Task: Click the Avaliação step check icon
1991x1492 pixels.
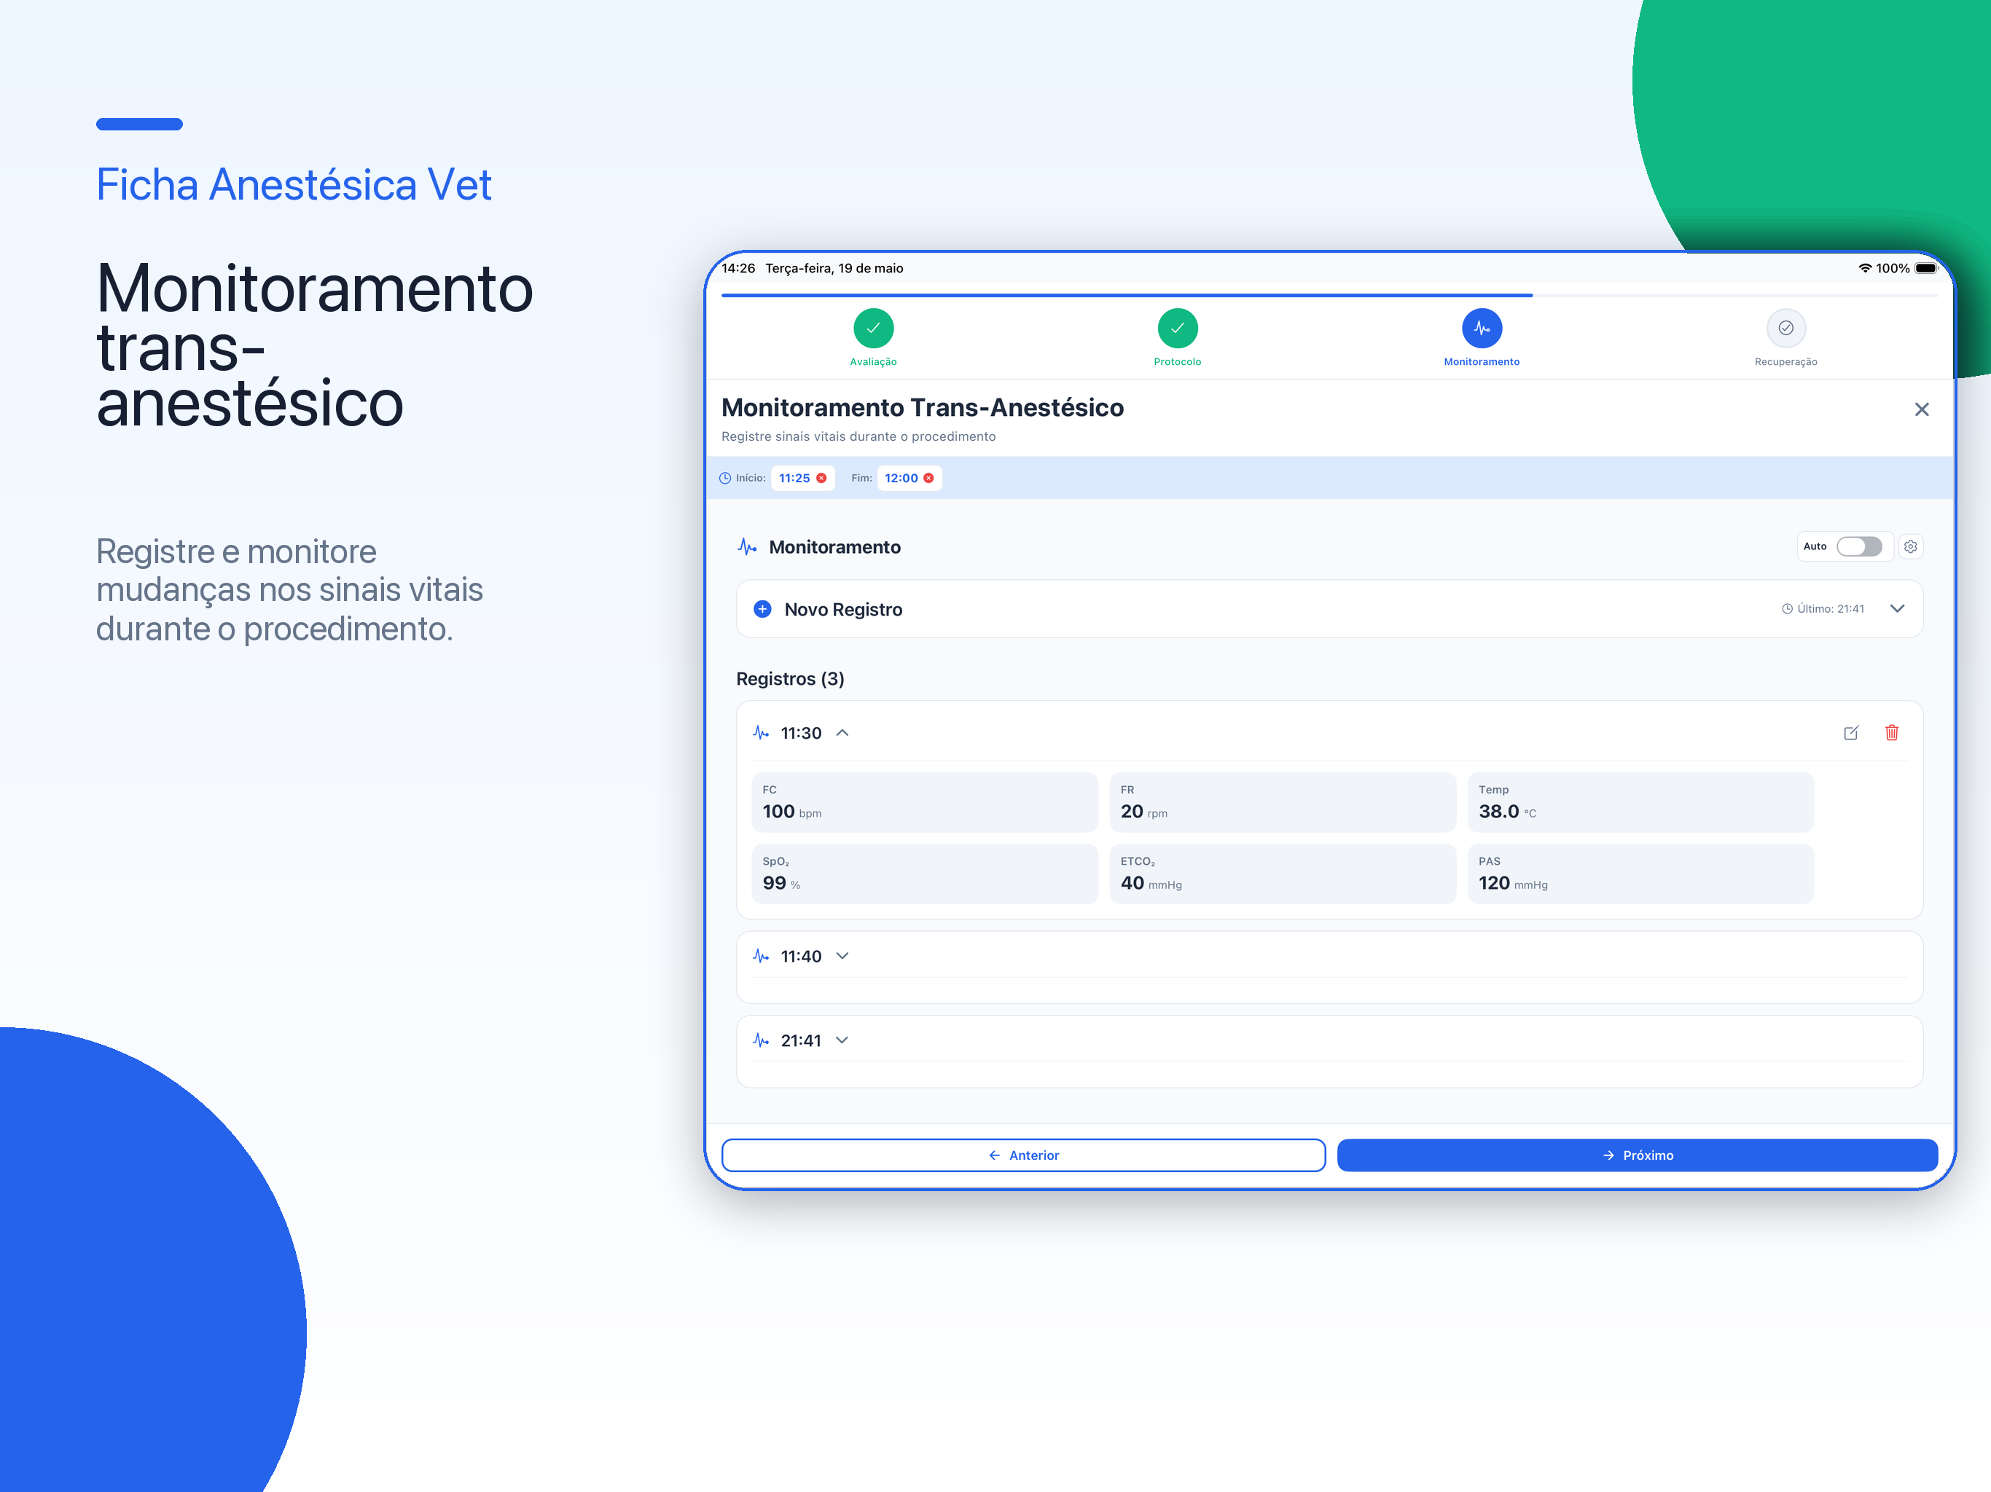Action: (873, 329)
